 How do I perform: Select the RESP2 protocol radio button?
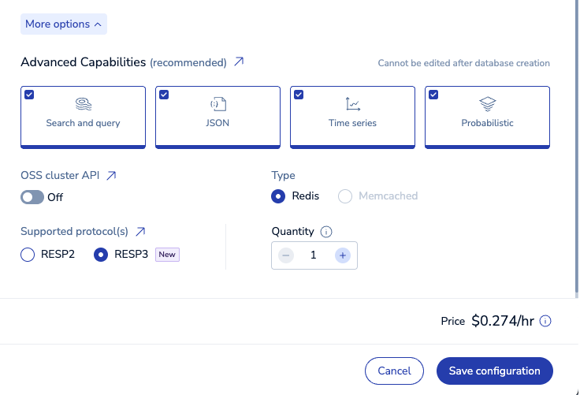pos(28,255)
